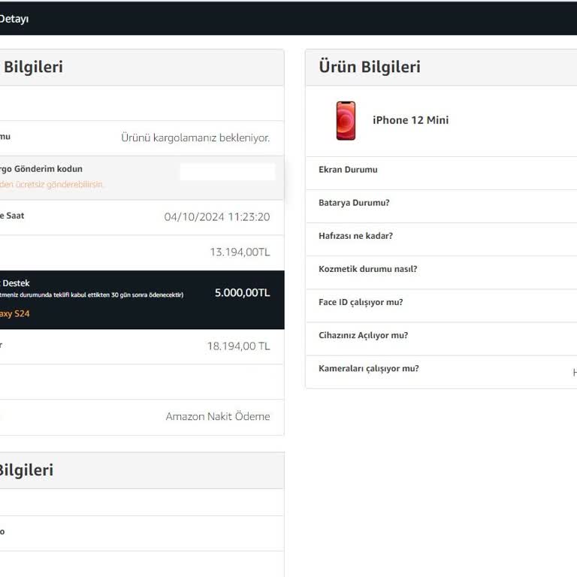This screenshot has height=577, width=577.
Task: Click the shipping status text 'Ürünü kargolamanız bekleniyor.'
Action: tap(195, 137)
